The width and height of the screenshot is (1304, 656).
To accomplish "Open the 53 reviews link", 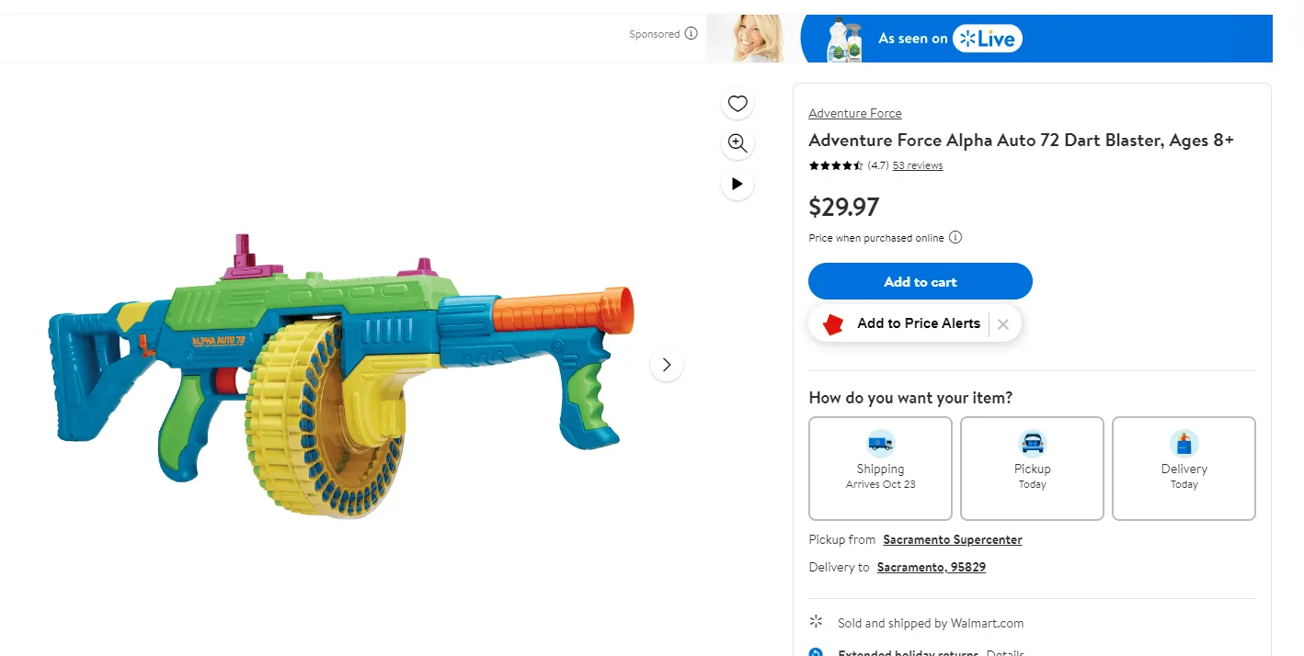I will point(917,165).
